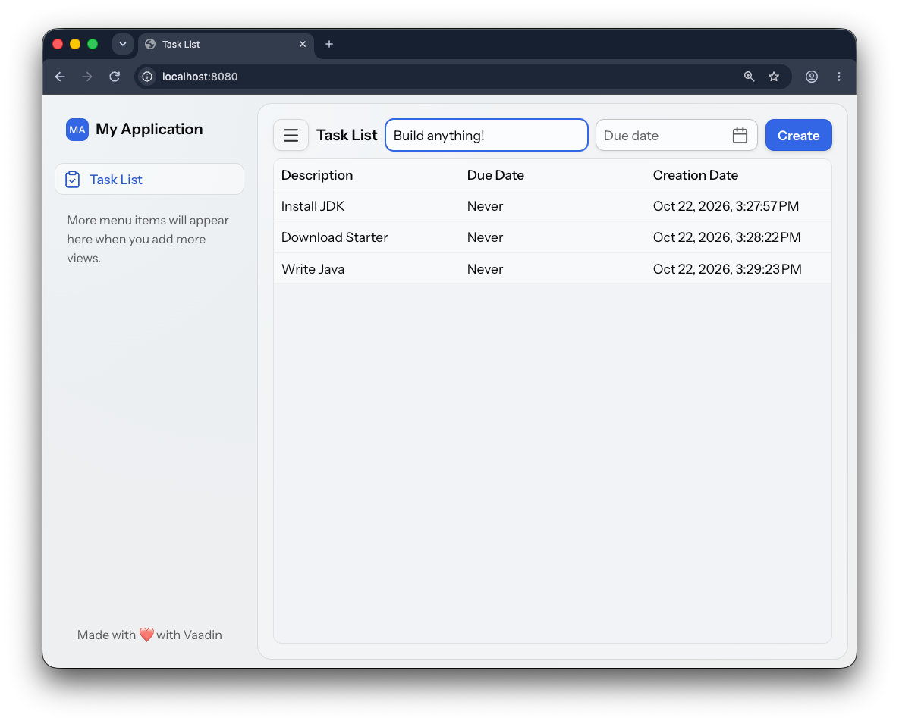Click the 3:27:57 PM creation date

726,206
